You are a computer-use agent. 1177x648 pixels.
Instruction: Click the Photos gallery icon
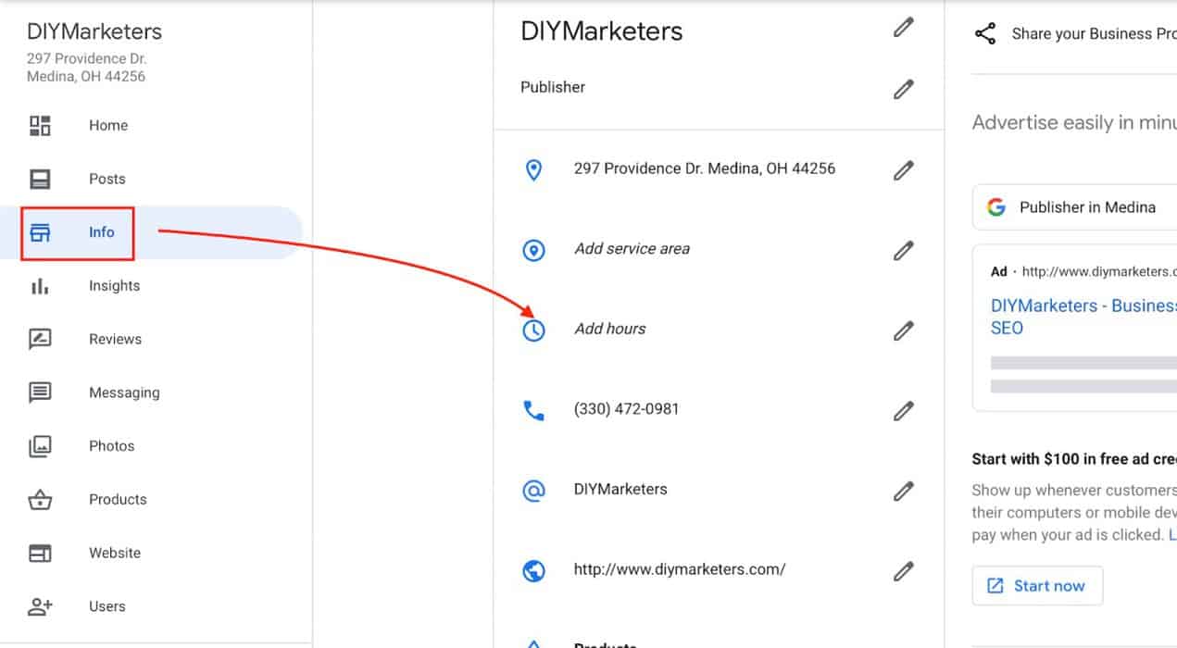click(x=40, y=446)
